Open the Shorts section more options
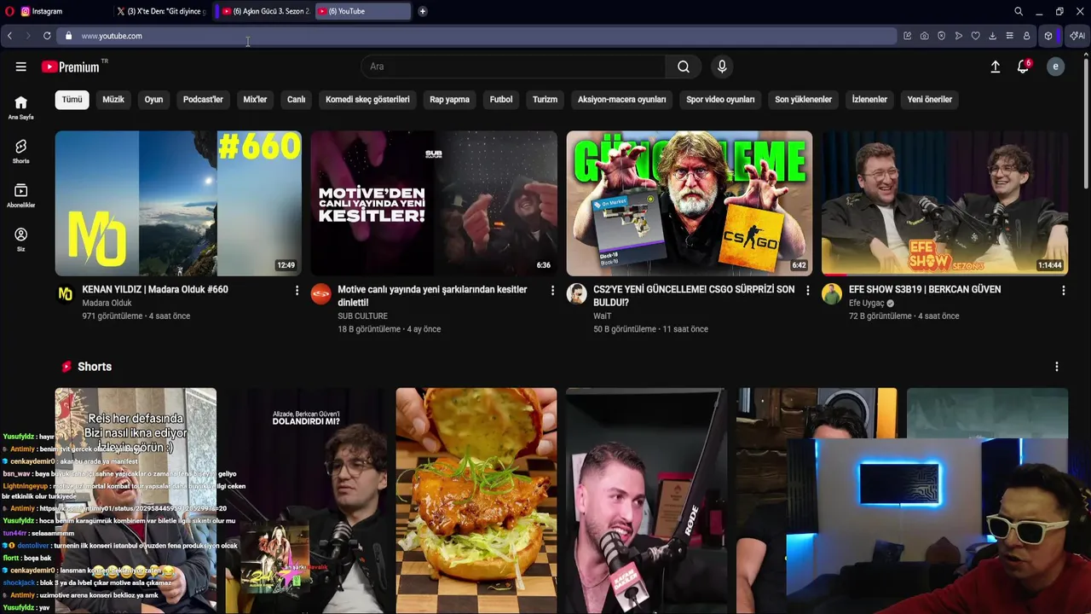The image size is (1091, 614). pyautogui.click(x=1056, y=367)
